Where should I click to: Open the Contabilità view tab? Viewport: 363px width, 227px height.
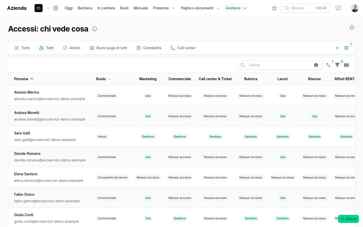click(149, 48)
